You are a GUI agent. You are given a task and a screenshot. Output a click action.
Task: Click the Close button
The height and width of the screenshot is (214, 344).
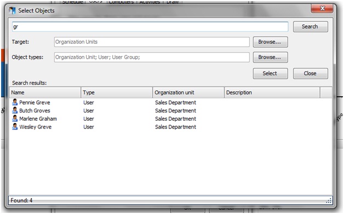pyautogui.click(x=311, y=74)
